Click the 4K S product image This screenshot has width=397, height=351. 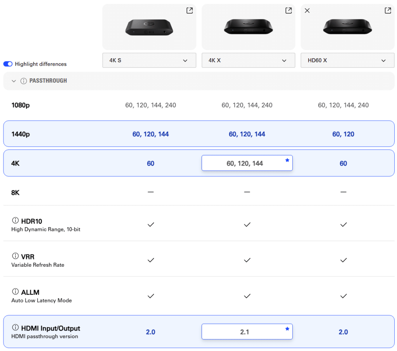149,27
